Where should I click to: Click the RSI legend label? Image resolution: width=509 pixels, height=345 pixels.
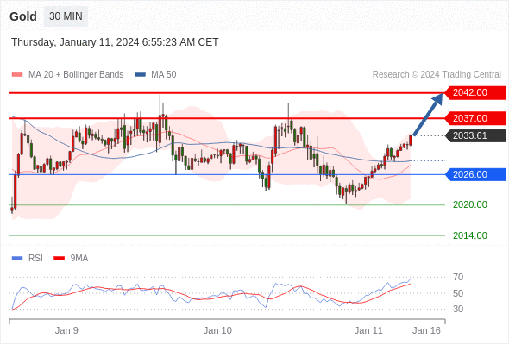tap(35, 259)
